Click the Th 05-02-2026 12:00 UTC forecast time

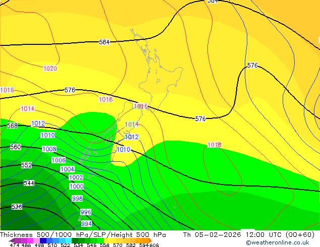pyautogui.click(x=249, y=235)
